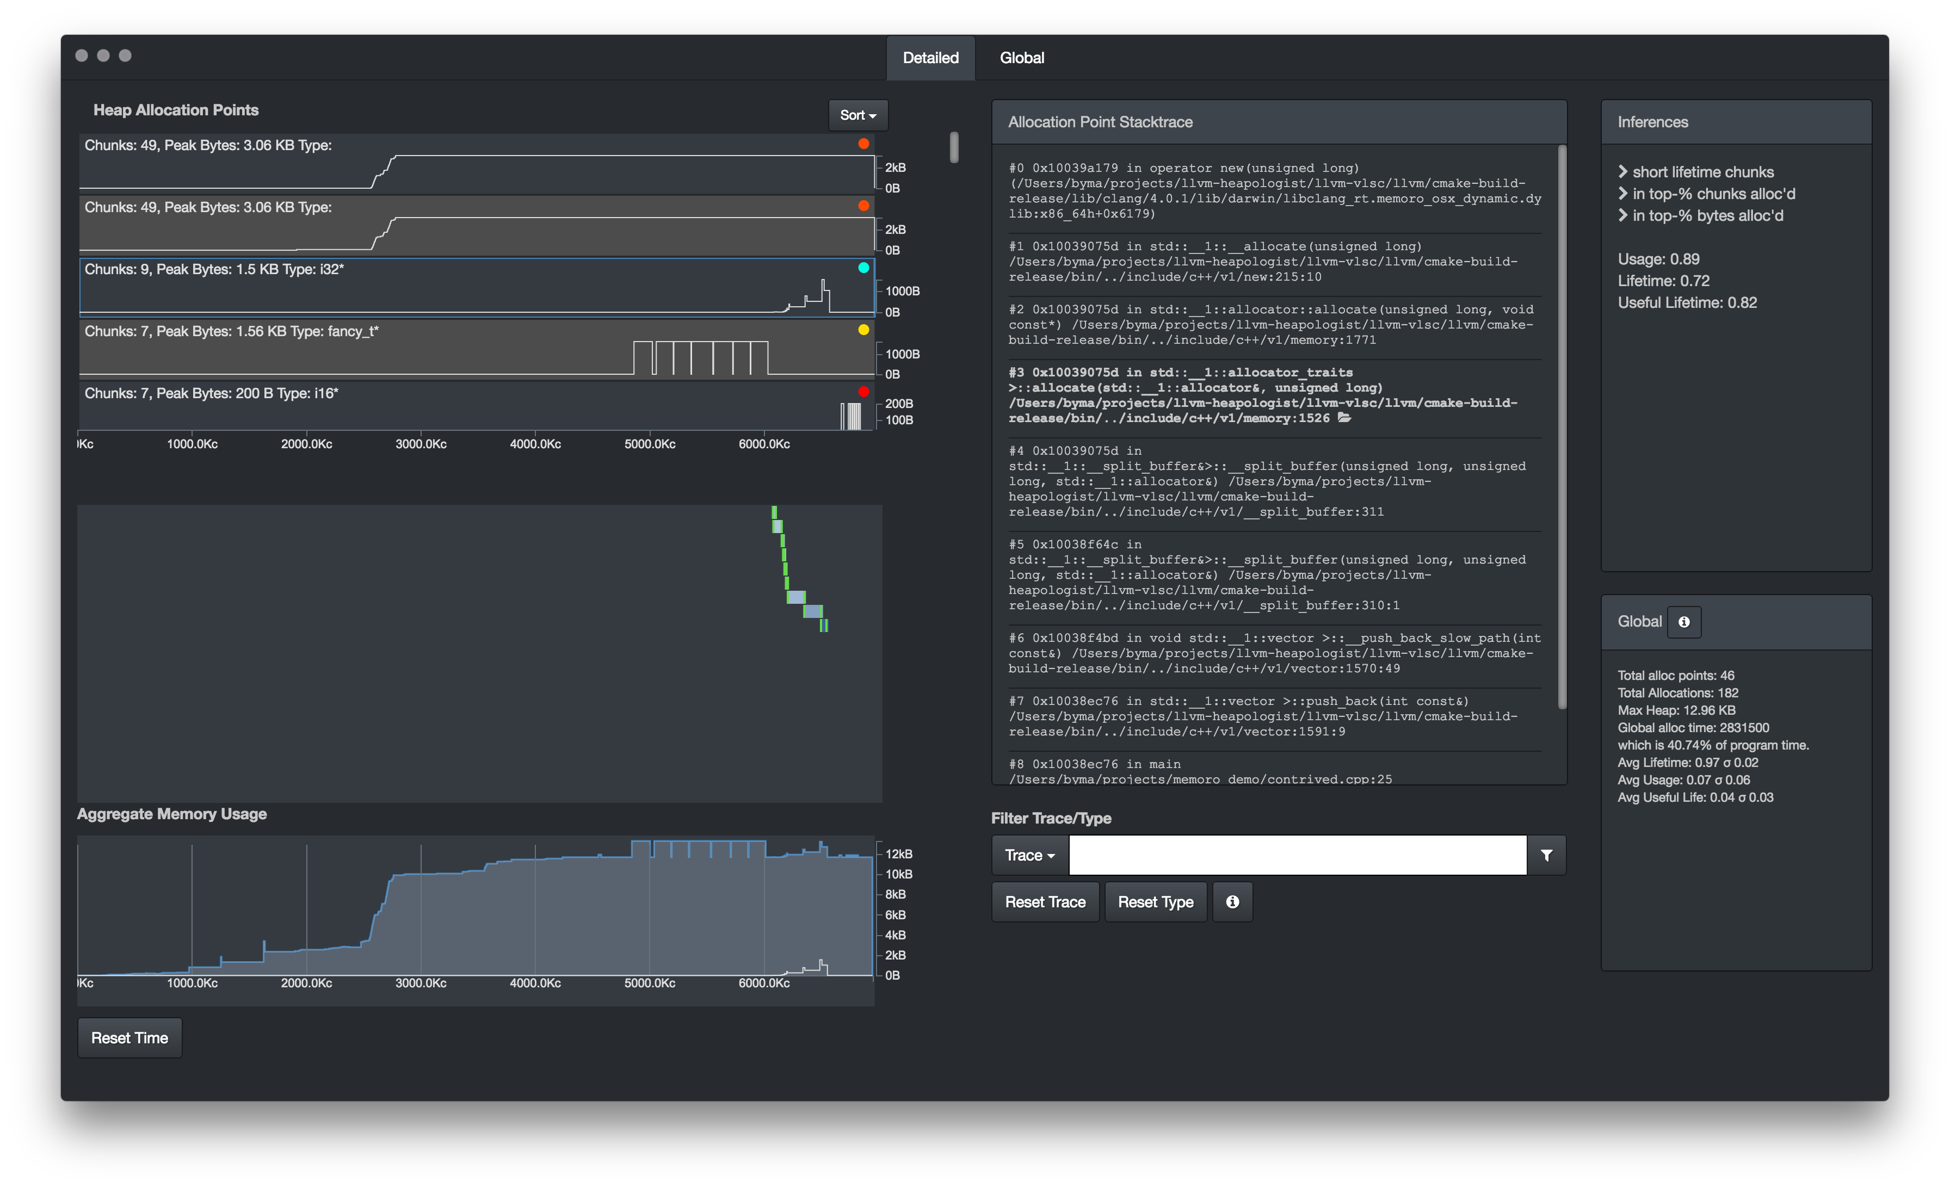
Task: Click the info icon beside Global heading
Action: (1683, 622)
